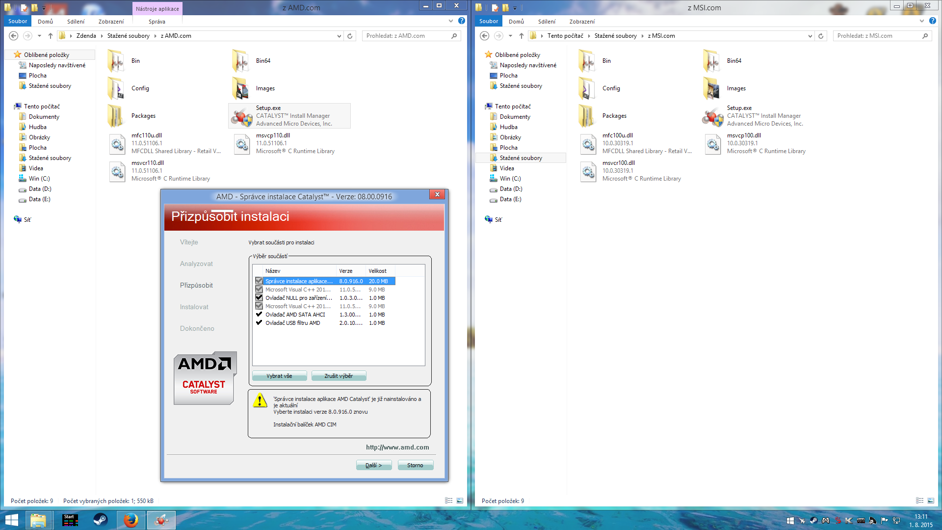Uncheck Ovladač USB filtru AMD component

coord(259,323)
